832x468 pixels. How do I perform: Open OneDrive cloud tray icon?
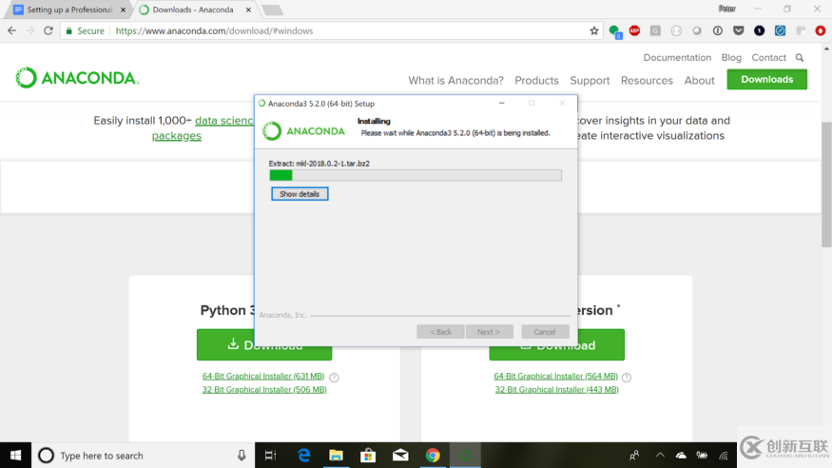tap(681, 456)
